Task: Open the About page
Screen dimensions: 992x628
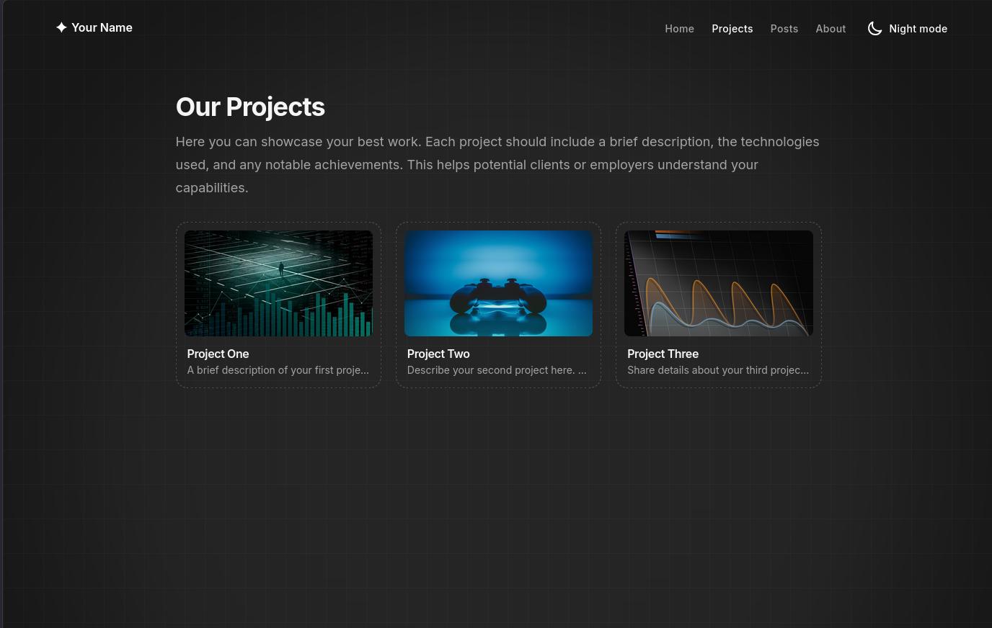Action: point(831,28)
